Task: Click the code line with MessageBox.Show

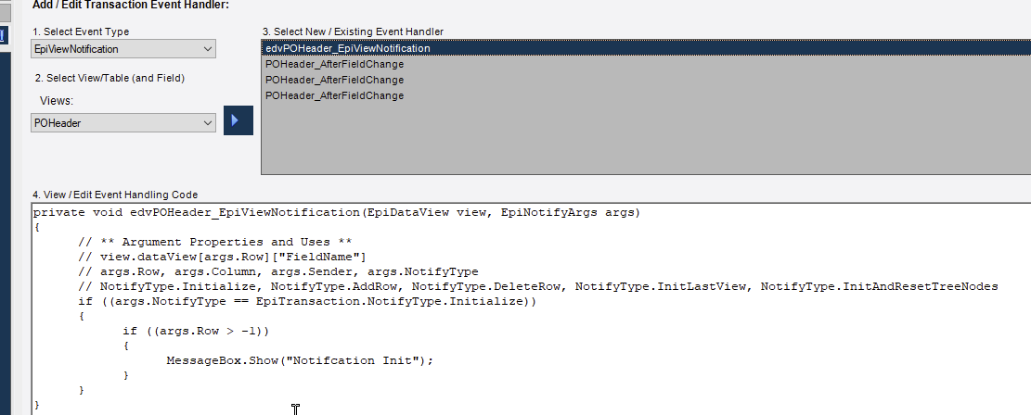Action: pyautogui.click(x=300, y=360)
